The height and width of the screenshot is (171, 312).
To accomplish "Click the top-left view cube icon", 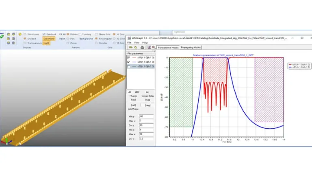I will 9,34.
